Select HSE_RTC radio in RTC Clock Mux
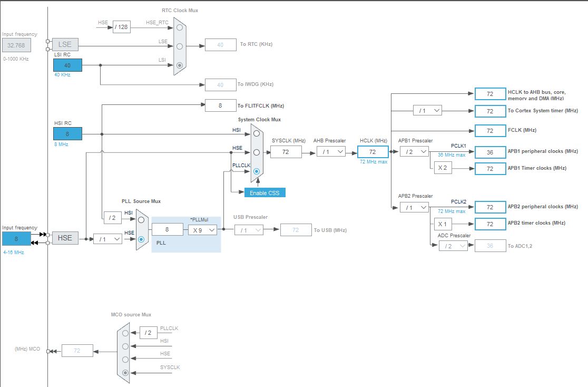Screen dimensions: 588x387 click(x=180, y=27)
